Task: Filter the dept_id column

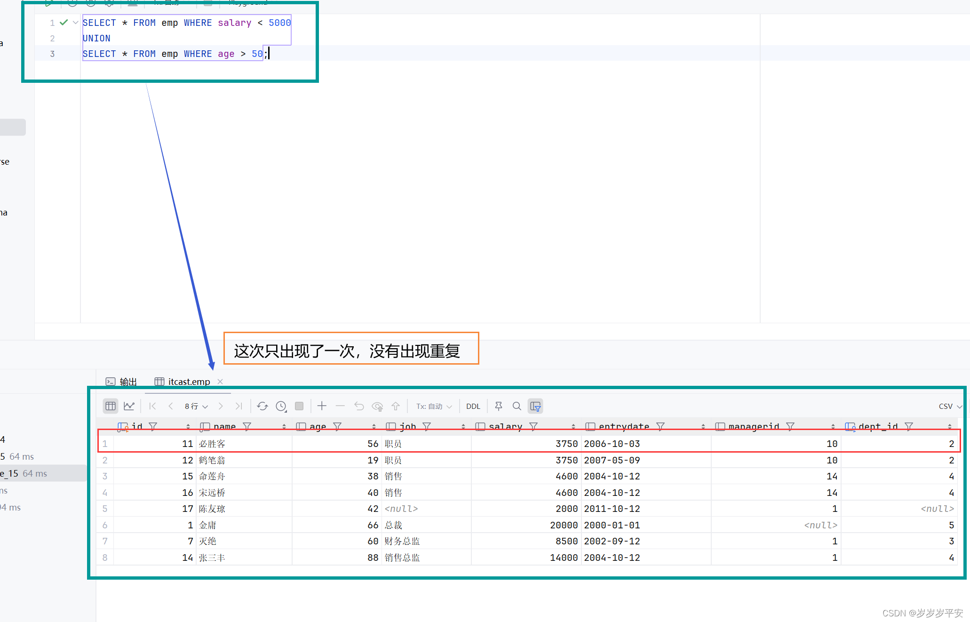Action: (909, 426)
